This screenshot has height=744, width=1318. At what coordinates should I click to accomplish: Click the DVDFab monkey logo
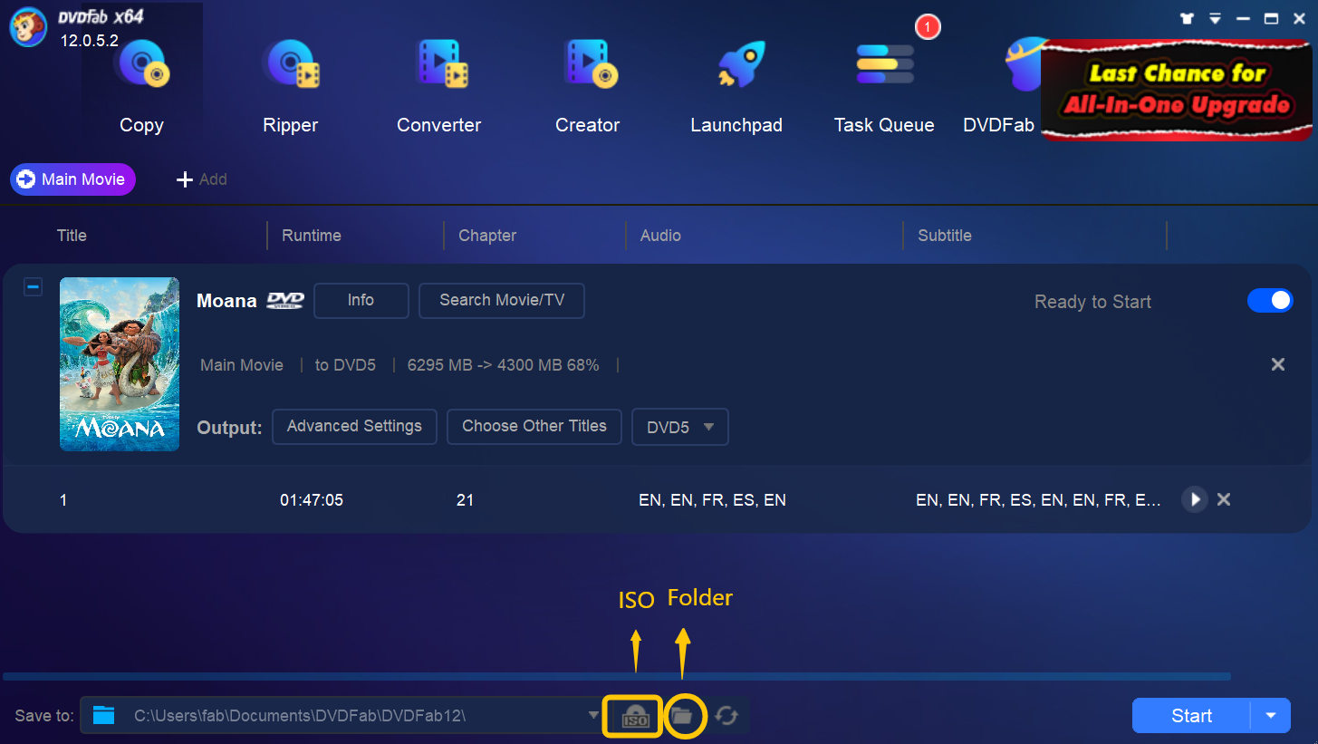[x=28, y=27]
